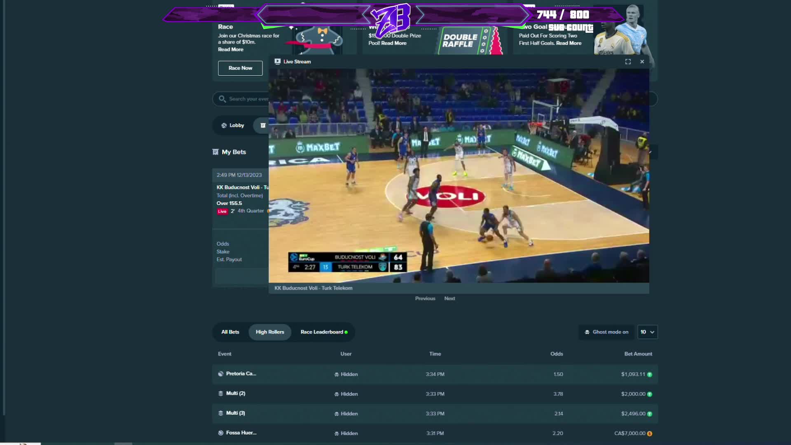Go to Previous bet slide
Image resolution: width=791 pixels, height=445 pixels.
(425, 299)
